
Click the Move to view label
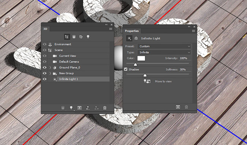tap(163, 81)
